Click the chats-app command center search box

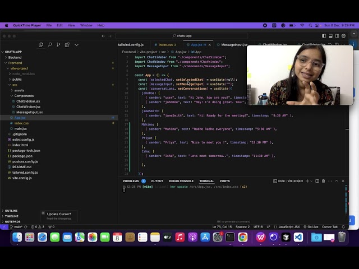182,36
